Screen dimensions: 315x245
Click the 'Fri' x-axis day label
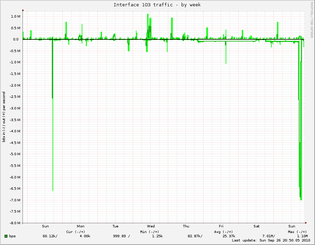coord(221,226)
